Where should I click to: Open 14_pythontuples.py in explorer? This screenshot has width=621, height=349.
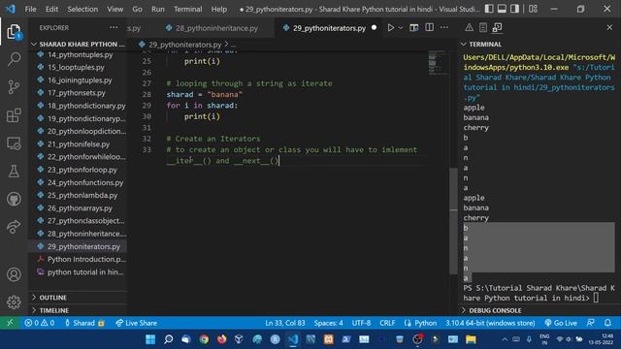tap(79, 54)
